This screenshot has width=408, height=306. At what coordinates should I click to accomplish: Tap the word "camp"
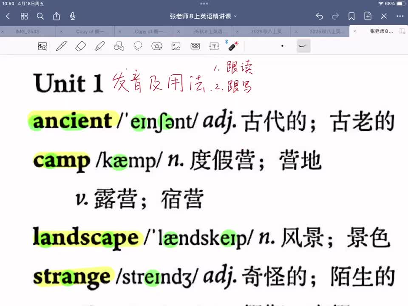coord(62,161)
